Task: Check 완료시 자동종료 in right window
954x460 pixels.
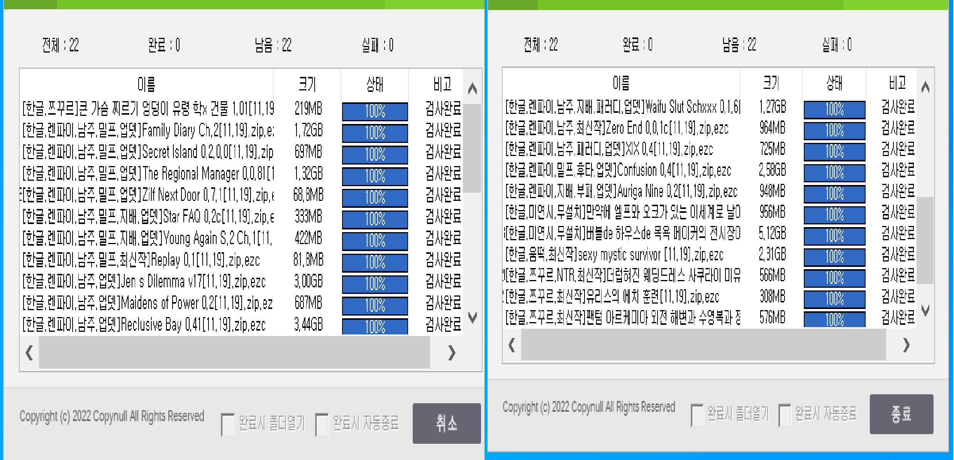Action: coord(785,415)
